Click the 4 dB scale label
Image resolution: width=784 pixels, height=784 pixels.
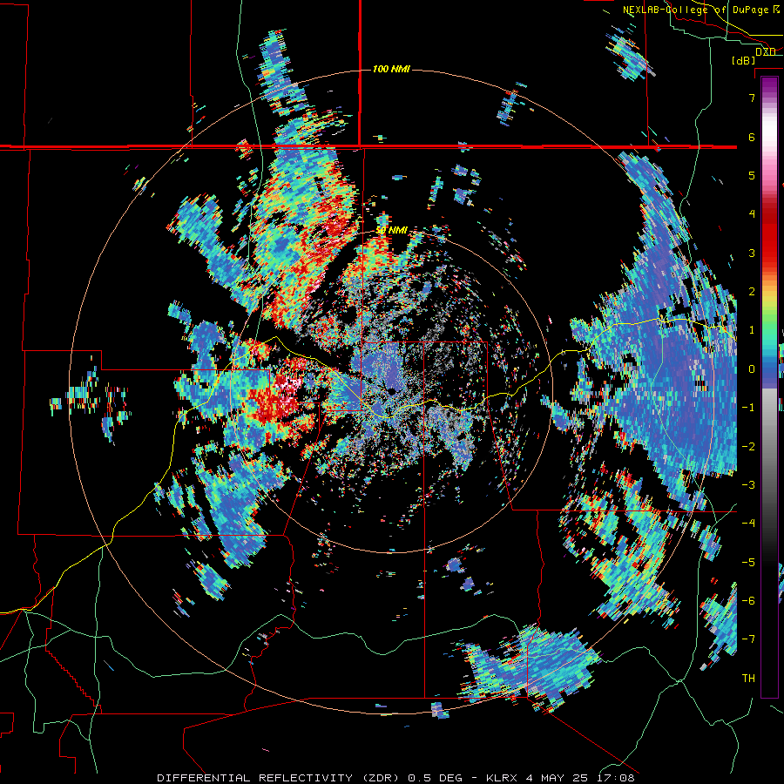tap(752, 214)
